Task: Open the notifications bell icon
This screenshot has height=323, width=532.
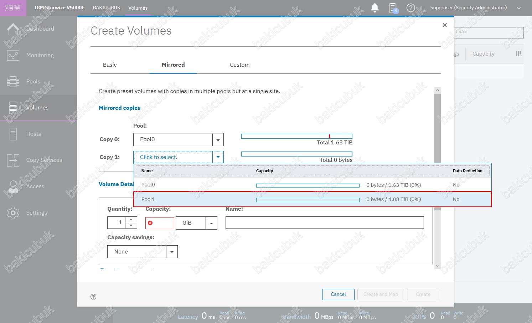Action: 375,8
